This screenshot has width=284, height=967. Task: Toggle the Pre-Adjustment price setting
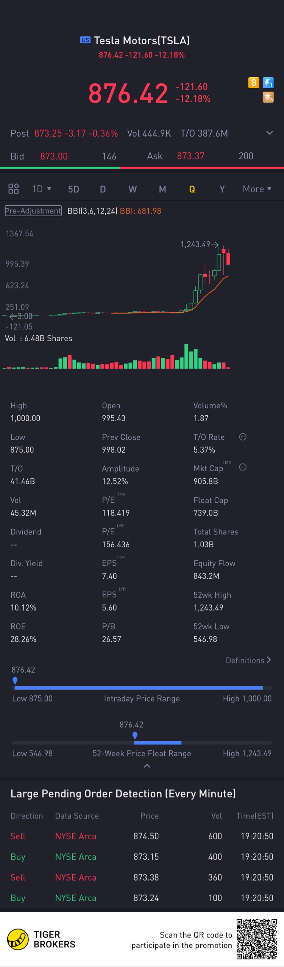click(33, 211)
